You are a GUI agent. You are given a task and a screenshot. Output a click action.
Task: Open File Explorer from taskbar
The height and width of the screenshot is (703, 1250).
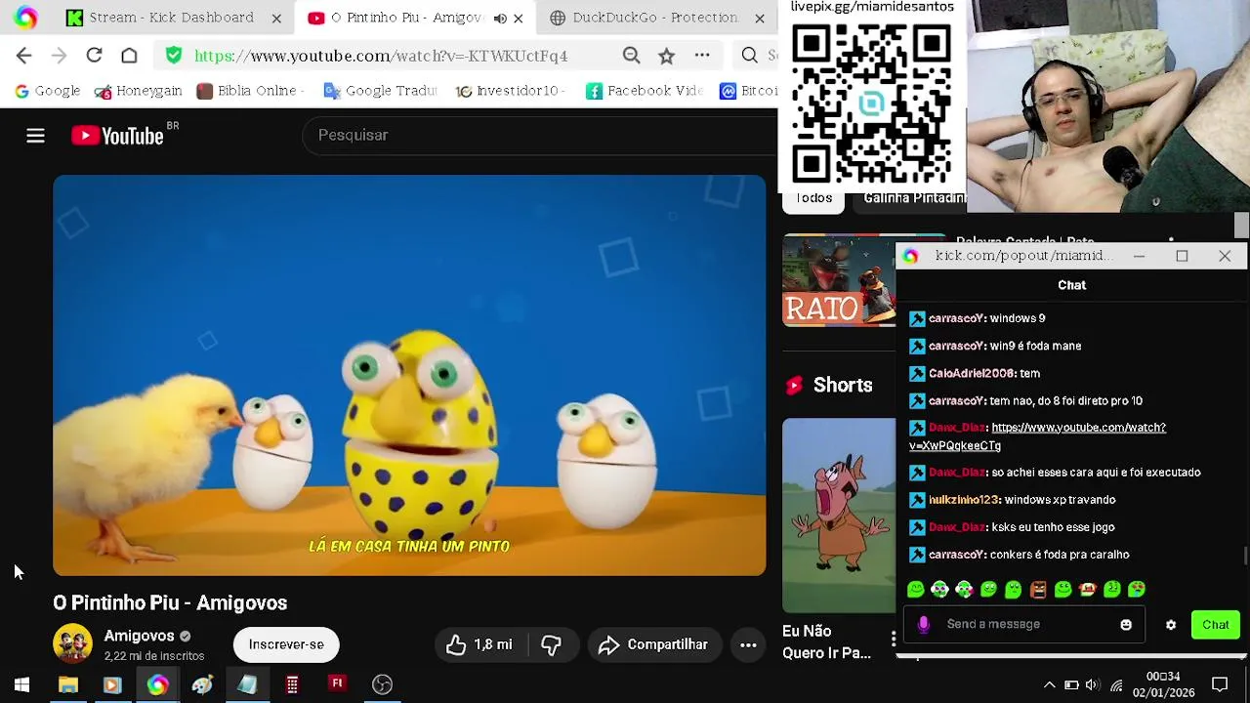click(x=67, y=684)
